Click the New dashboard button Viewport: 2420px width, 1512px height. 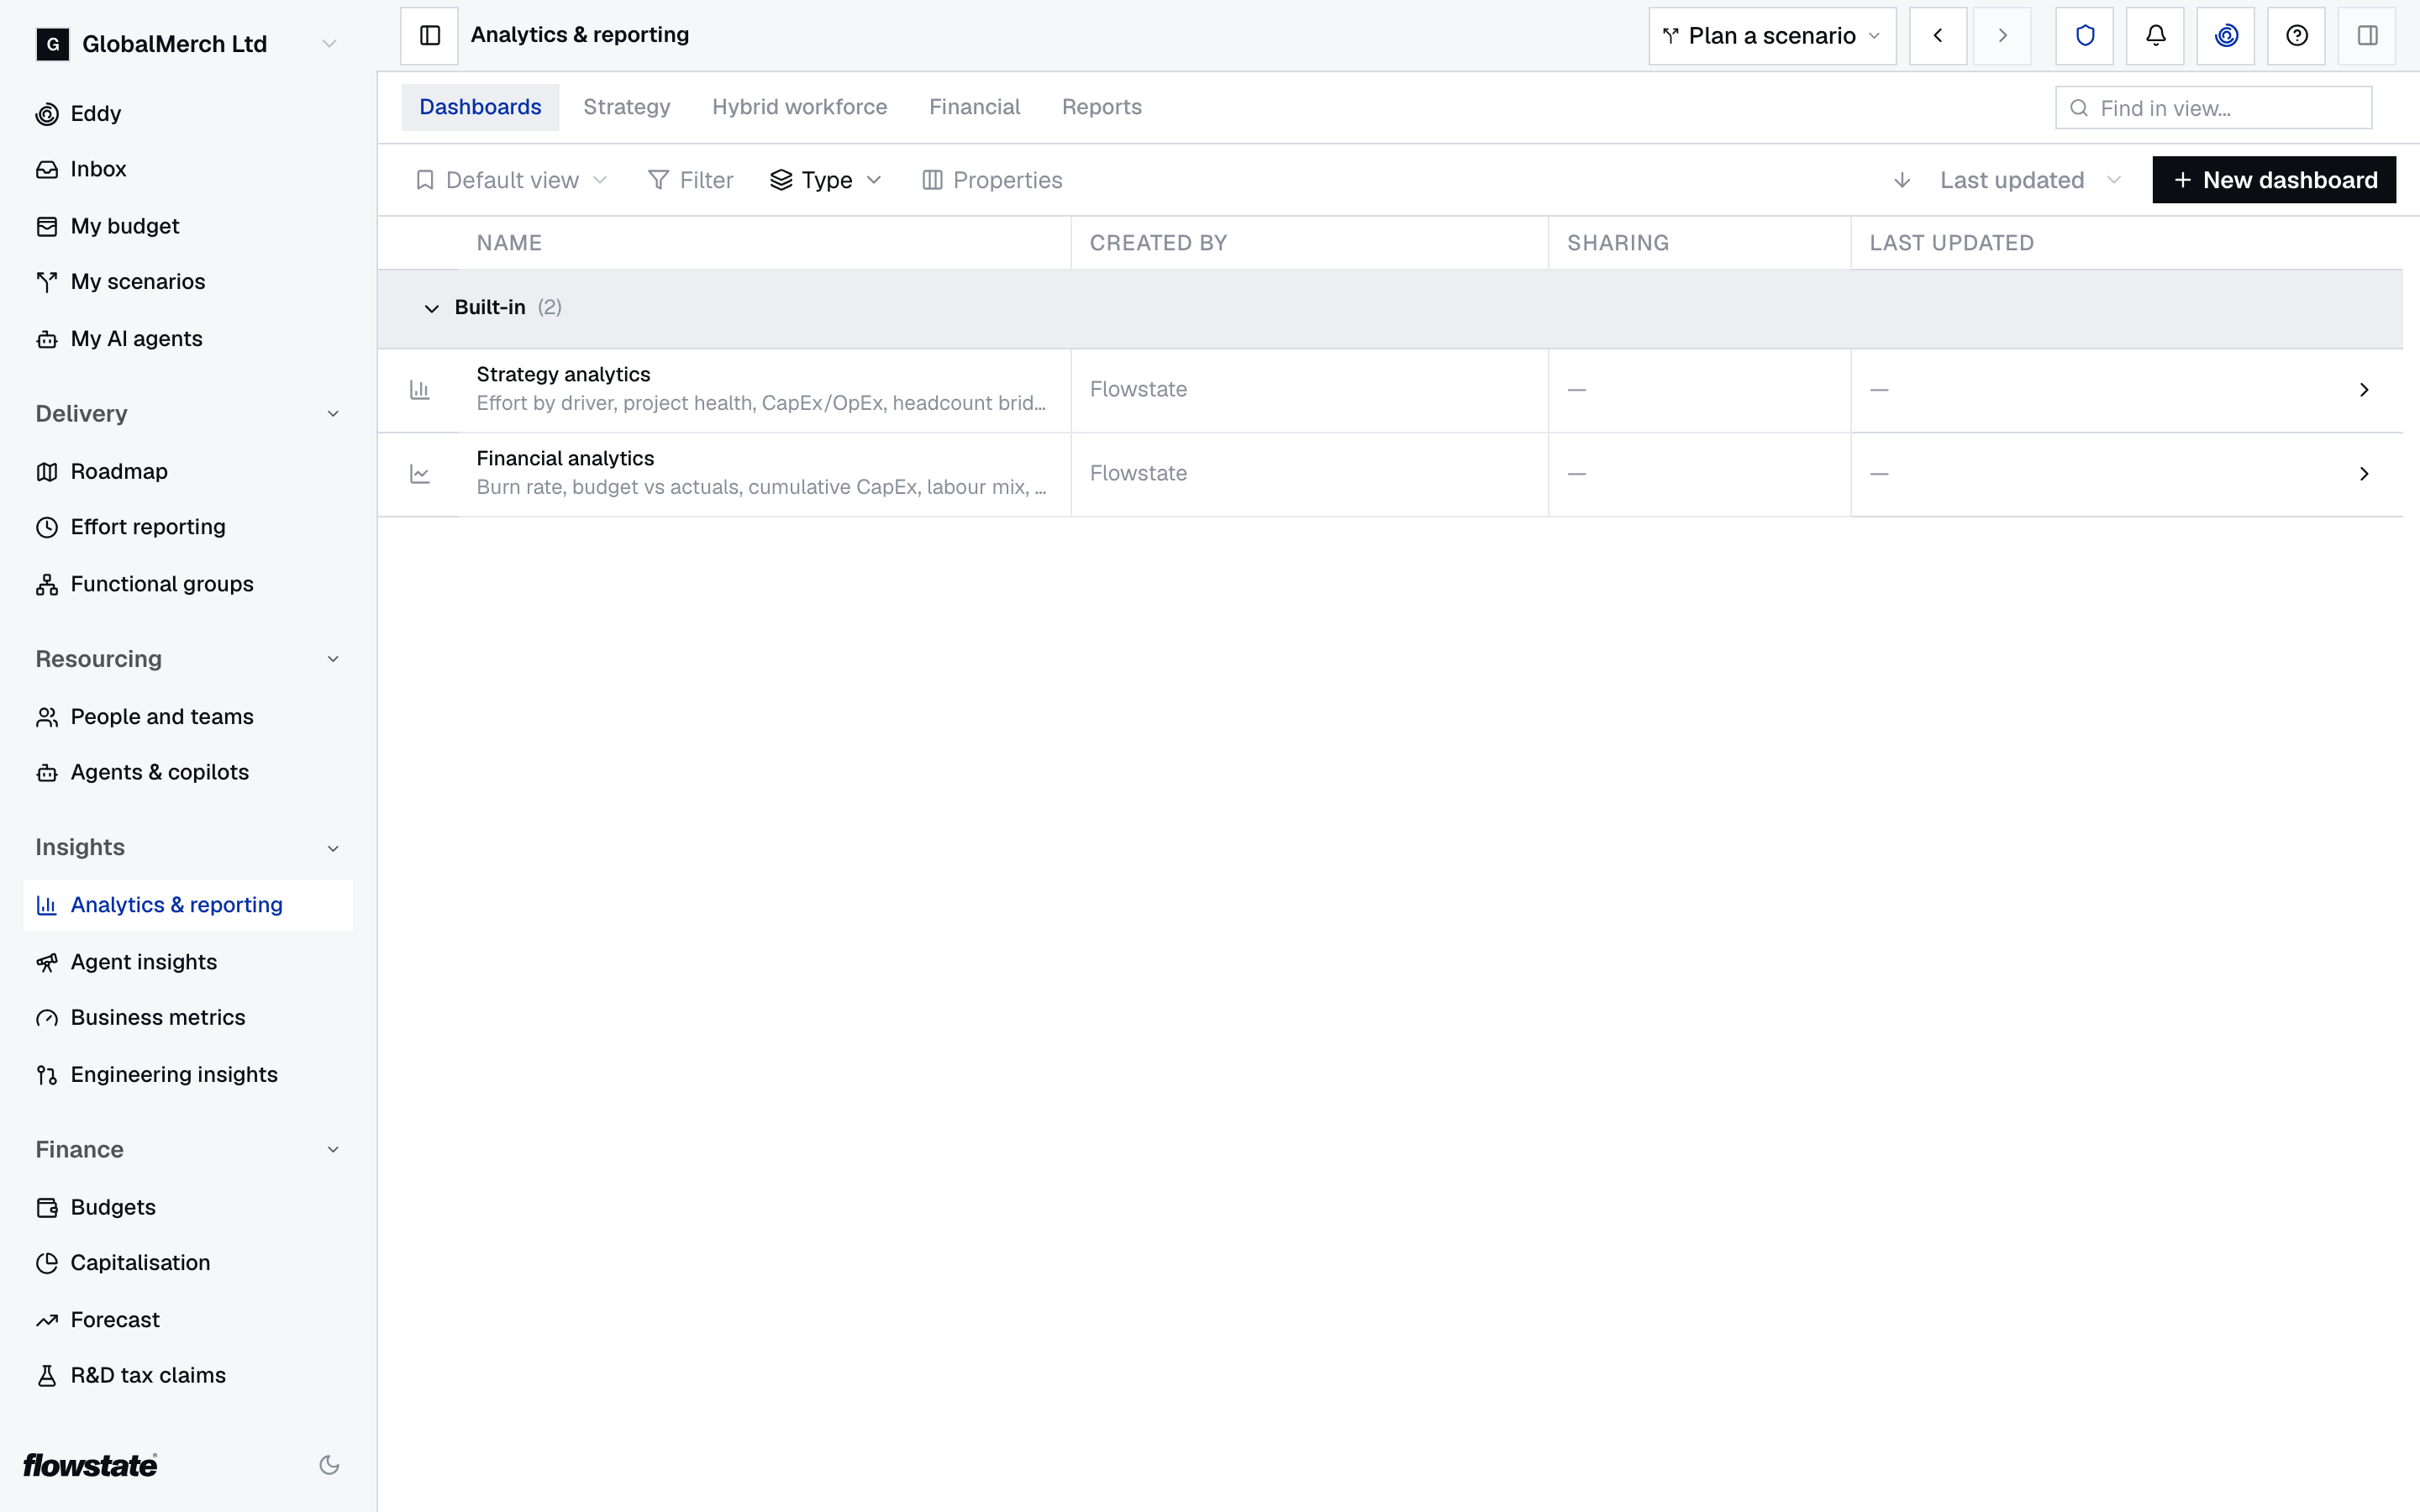click(x=2274, y=180)
